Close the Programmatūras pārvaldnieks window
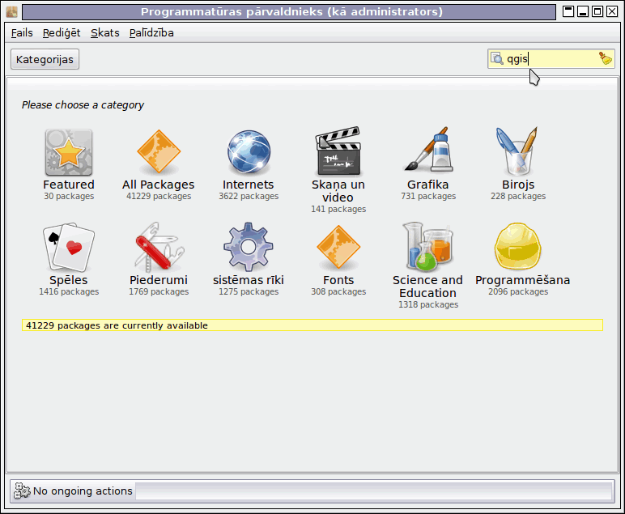Image resolution: width=625 pixels, height=514 pixels. pos(612,11)
